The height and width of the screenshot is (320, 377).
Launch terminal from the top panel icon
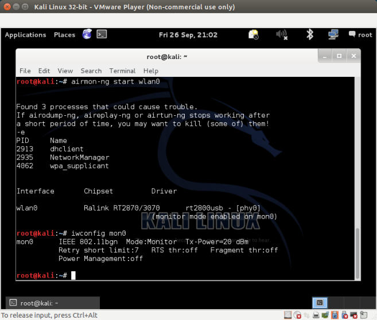tap(102, 34)
